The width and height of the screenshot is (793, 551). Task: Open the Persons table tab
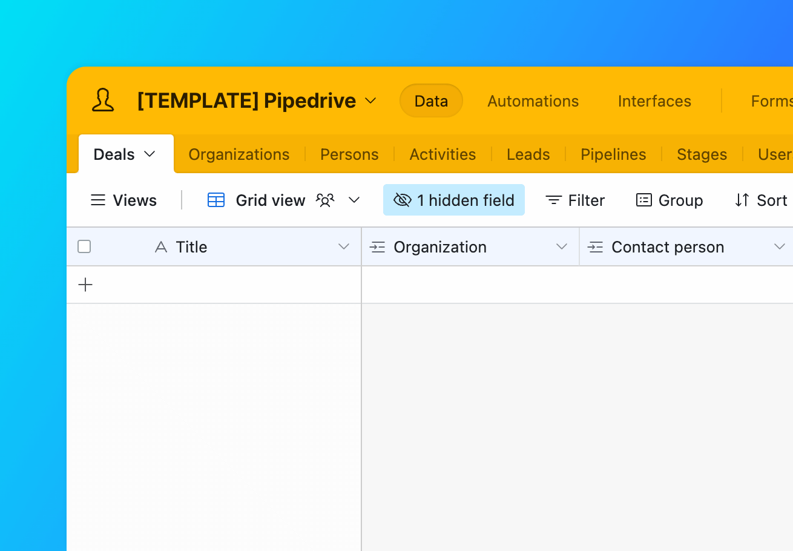coord(349,154)
